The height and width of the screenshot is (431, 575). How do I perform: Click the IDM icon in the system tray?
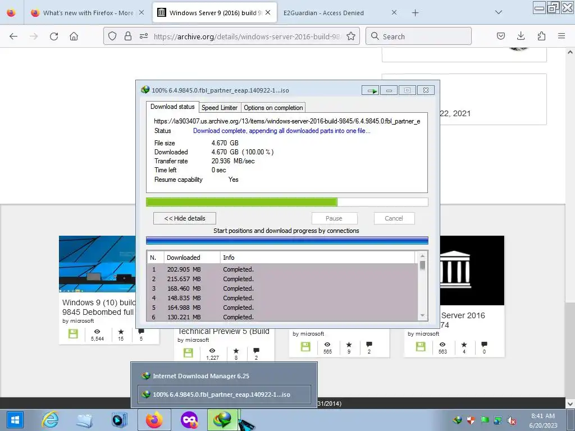457,420
